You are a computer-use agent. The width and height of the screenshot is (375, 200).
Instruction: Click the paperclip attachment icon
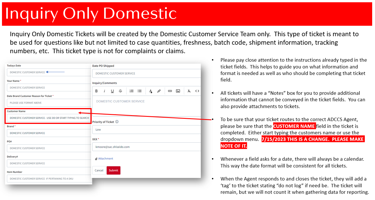point(96,159)
